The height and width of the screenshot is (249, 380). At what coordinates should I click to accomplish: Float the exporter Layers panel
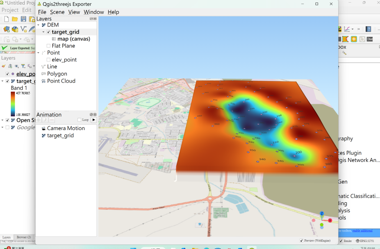pyautogui.click(x=91, y=19)
